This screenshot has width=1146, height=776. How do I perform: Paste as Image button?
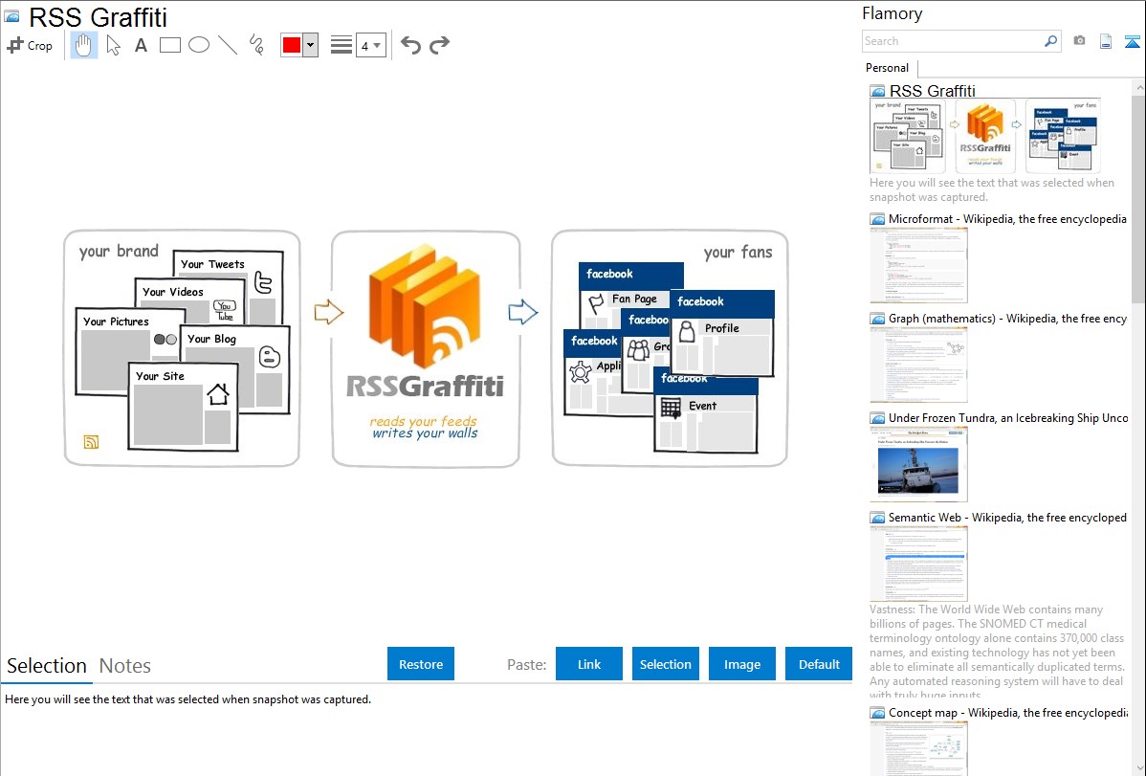tap(741, 664)
